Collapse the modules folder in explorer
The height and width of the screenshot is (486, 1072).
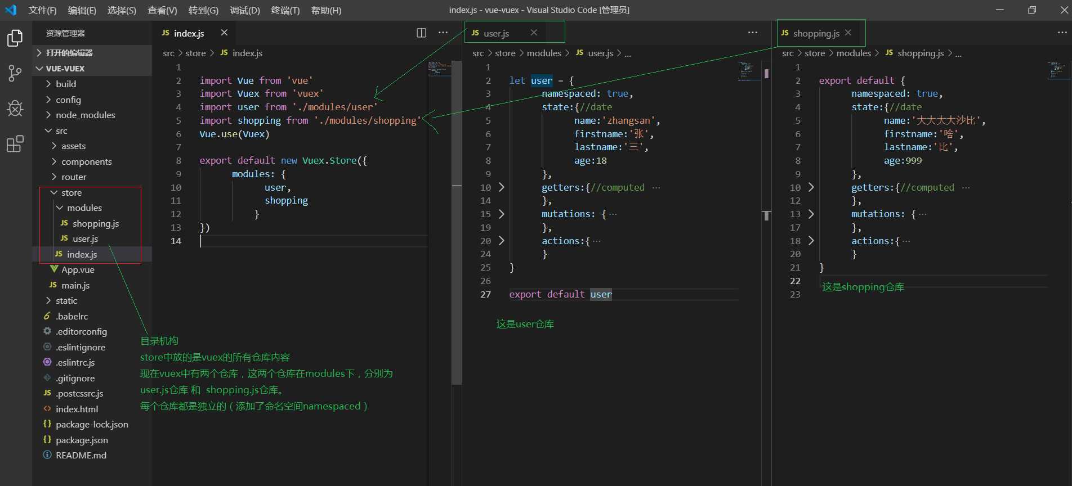[x=92, y=208]
